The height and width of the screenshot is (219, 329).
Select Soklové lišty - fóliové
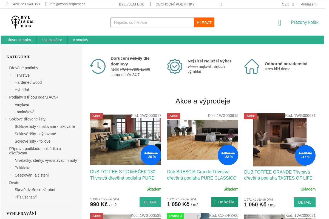pos(33,141)
